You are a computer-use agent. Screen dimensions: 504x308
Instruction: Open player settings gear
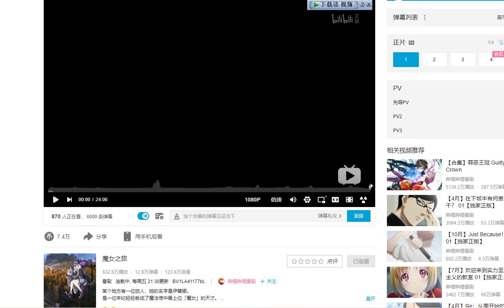pyautogui.click(x=307, y=200)
